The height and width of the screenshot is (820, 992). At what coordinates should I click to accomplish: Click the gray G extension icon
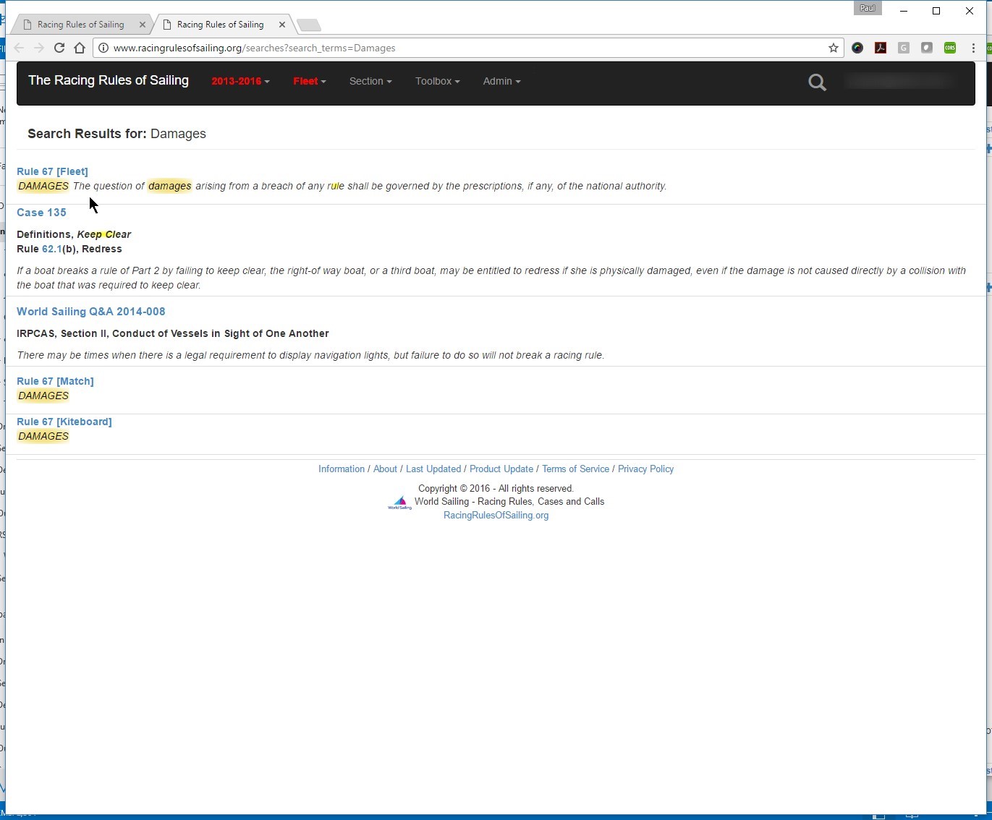[x=904, y=48]
